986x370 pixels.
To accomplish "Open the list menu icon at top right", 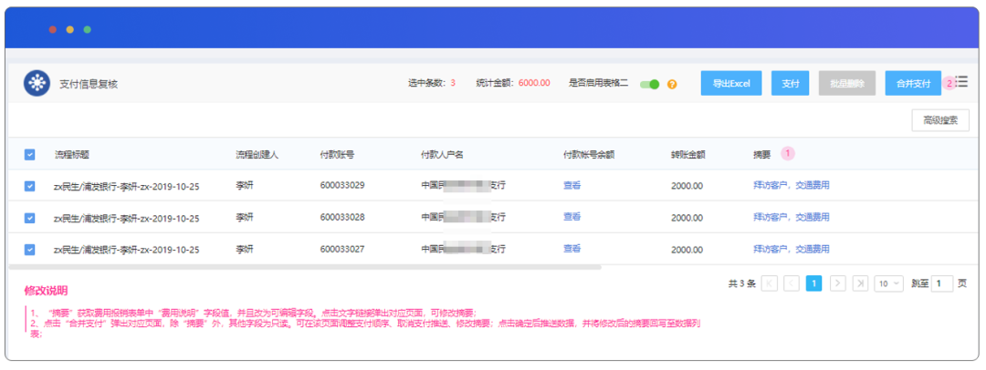I will pyautogui.click(x=960, y=82).
